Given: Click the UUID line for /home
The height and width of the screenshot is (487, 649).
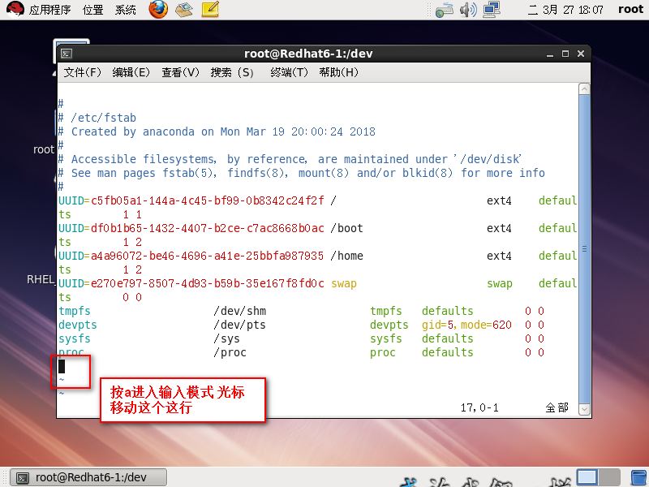Looking at the screenshot, I should (317, 262).
